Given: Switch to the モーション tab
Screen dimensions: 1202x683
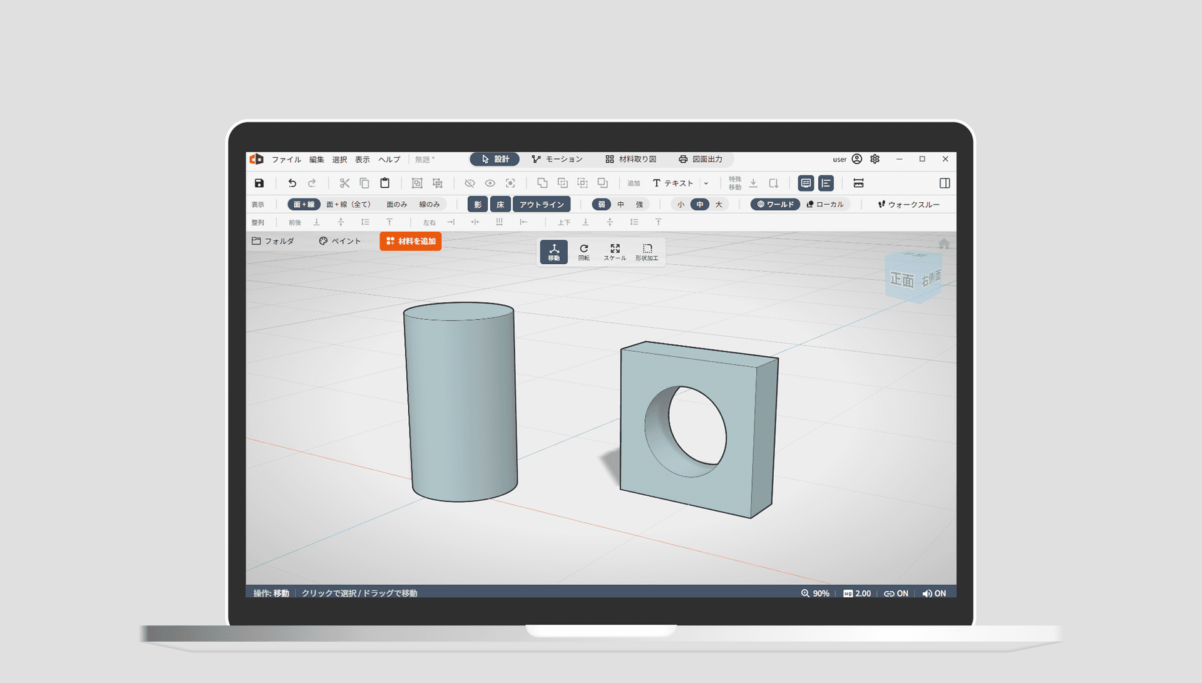Looking at the screenshot, I should coord(557,160).
